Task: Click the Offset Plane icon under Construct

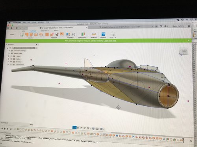Action: pos(83,34)
